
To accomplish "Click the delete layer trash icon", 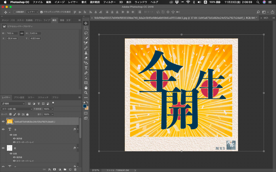I will [x=75, y=169].
